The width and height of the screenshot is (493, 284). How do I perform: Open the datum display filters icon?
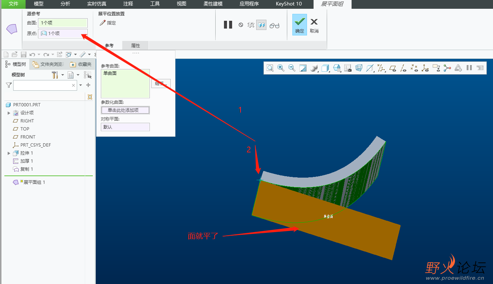point(381,68)
